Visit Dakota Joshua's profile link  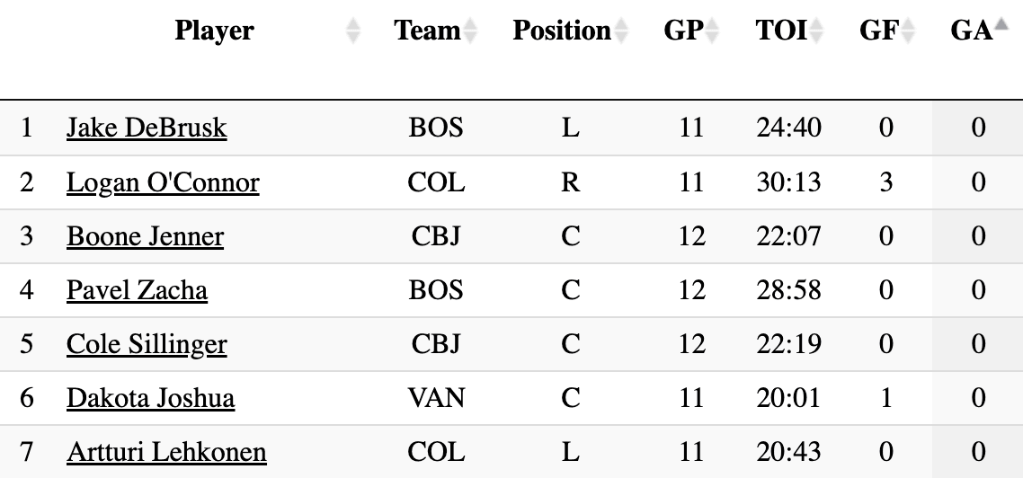coord(150,398)
